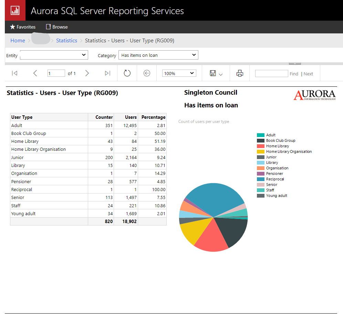The width and height of the screenshot is (343, 315).
Task: Refresh the report
Action: click(127, 73)
